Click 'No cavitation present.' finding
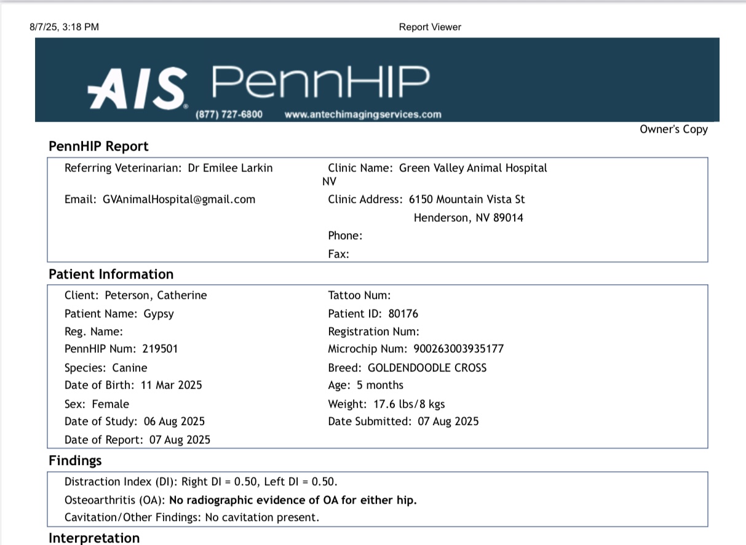746x545 pixels. tap(262, 517)
